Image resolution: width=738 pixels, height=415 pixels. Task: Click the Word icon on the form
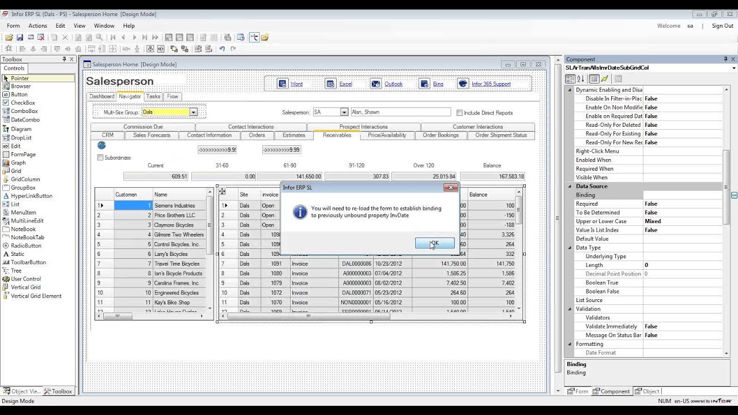pos(283,84)
